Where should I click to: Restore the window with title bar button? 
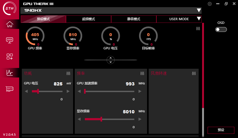tap(226, 4)
